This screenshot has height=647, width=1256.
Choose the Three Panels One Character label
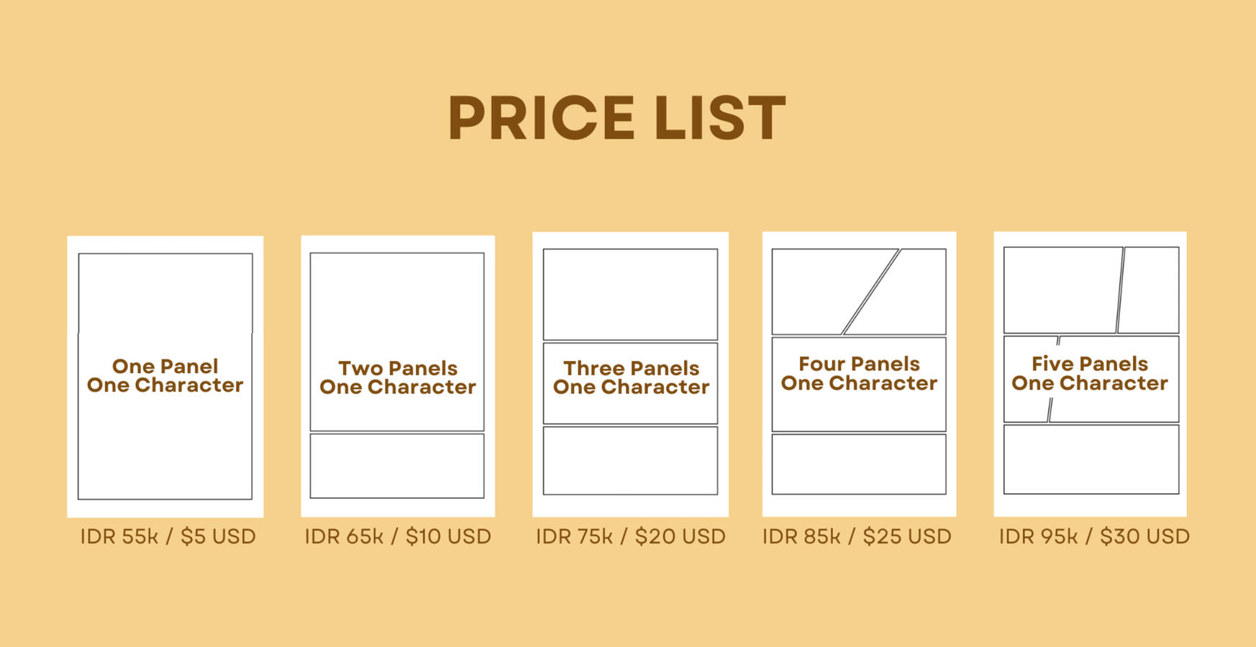pyautogui.click(x=631, y=378)
